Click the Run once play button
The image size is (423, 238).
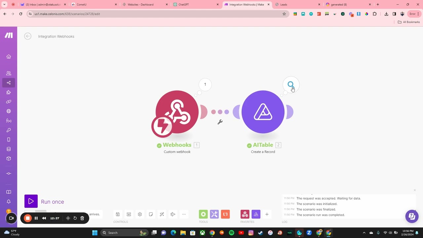click(x=31, y=201)
